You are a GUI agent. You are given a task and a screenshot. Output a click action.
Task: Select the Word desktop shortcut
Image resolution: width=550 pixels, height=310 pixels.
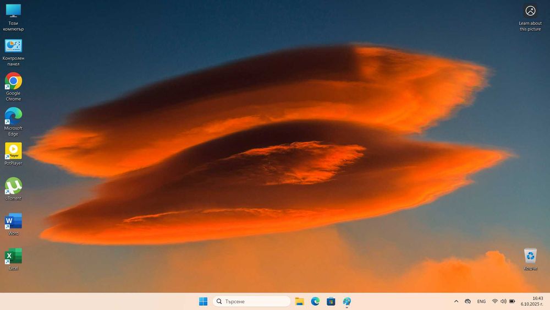tap(13, 224)
